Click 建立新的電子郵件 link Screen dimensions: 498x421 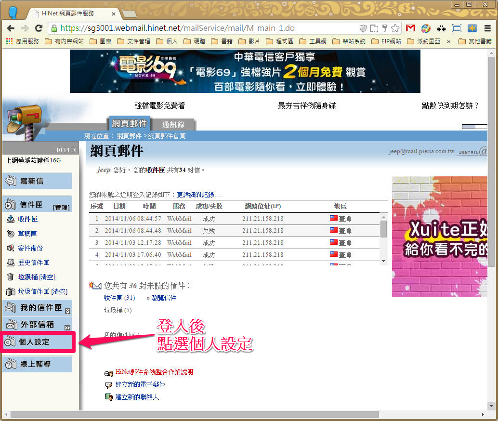(x=140, y=384)
